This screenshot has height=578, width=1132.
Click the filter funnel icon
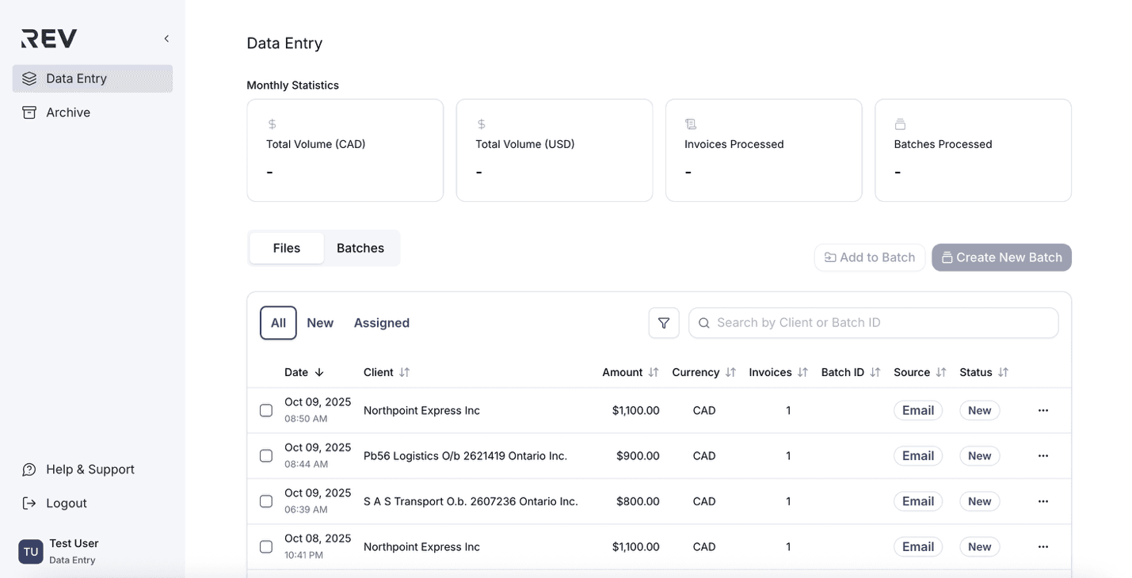pos(664,323)
